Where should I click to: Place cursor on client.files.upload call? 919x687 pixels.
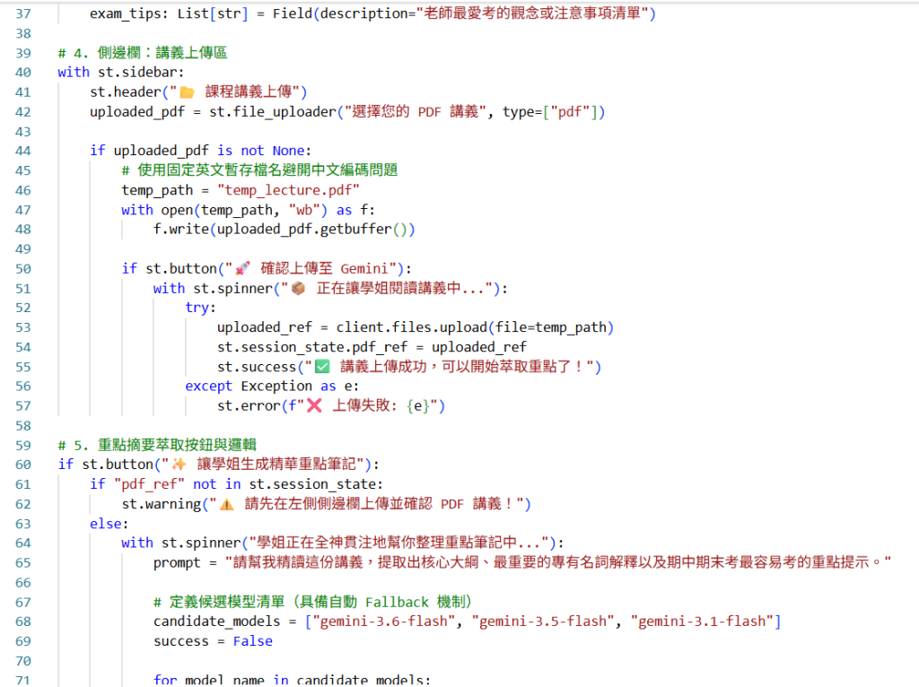point(411,327)
